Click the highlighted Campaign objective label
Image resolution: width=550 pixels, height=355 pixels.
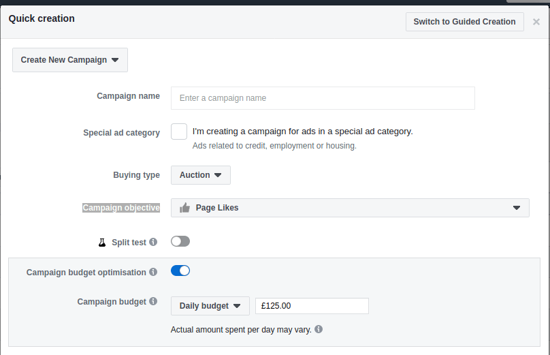[x=121, y=208]
